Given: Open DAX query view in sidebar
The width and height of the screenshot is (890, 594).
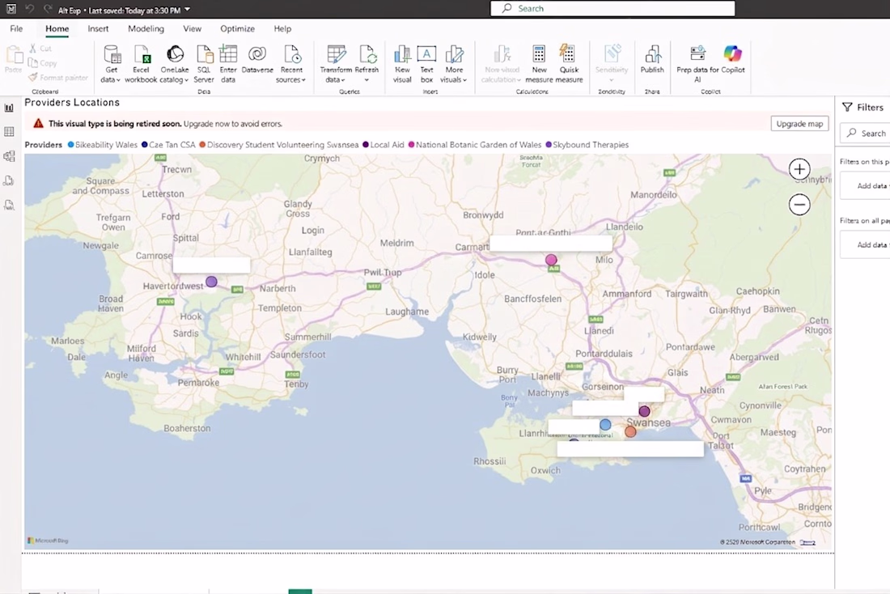Looking at the screenshot, I should click(x=9, y=180).
